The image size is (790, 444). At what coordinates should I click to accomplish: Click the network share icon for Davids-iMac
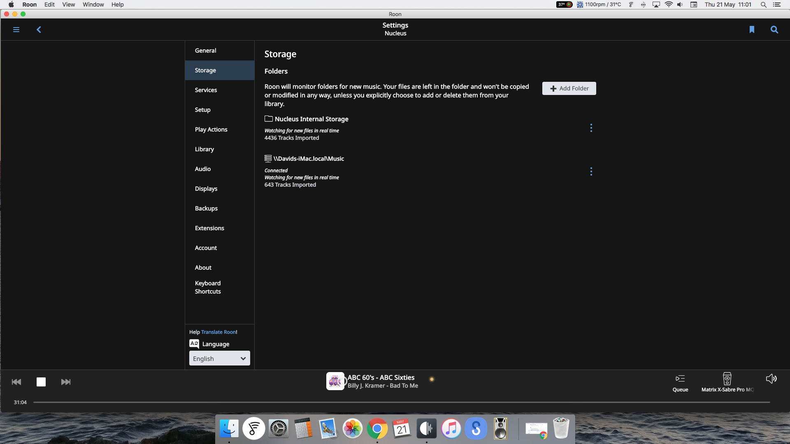tap(268, 158)
